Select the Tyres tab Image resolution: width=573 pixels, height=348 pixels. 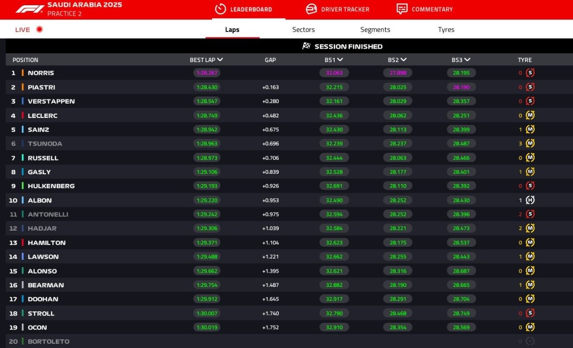[x=446, y=30]
